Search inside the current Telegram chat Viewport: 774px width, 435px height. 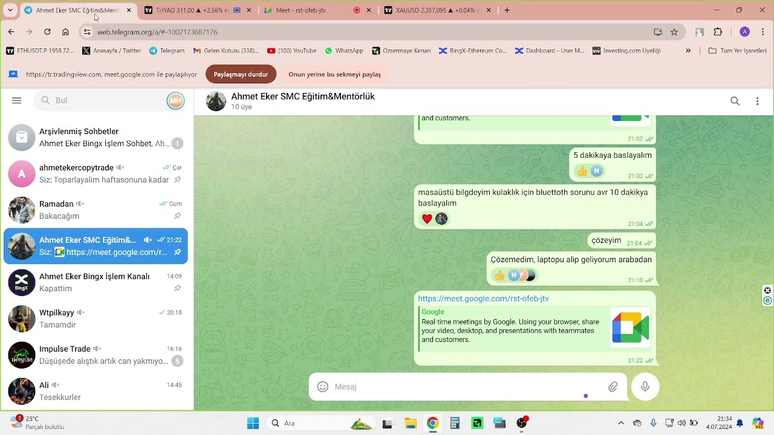click(x=735, y=101)
